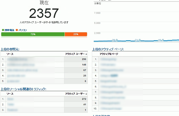Open the 上位のソーシャル関連のトラフィック report link
Screen dimensions: 179x116
click(23, 89)
